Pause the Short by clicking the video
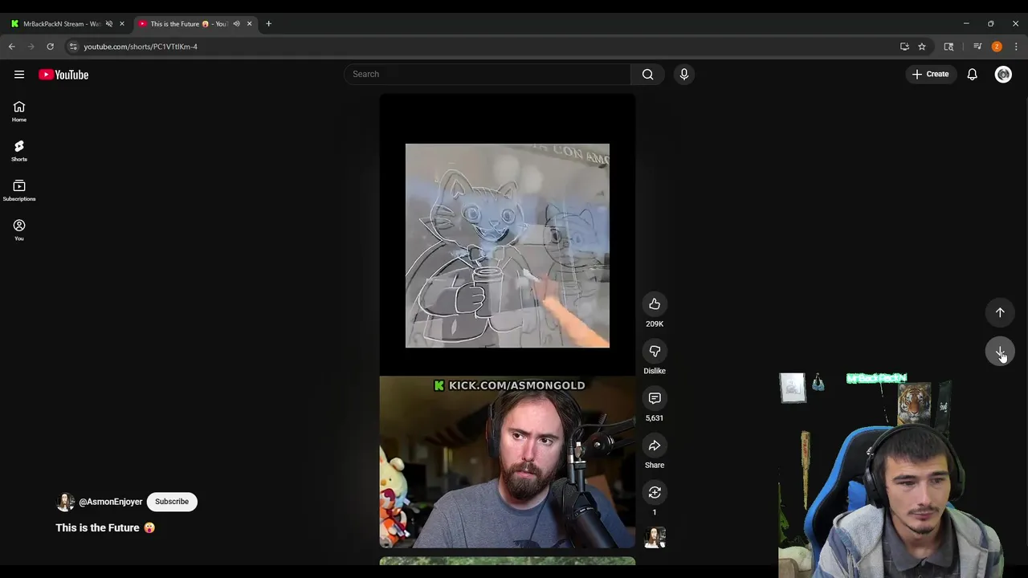This screenshot has height=578, width=1028. click(508, 321)
